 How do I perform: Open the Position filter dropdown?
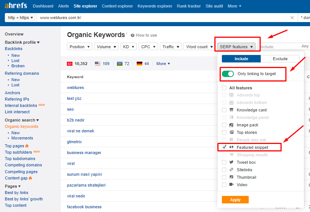(80, 47)
